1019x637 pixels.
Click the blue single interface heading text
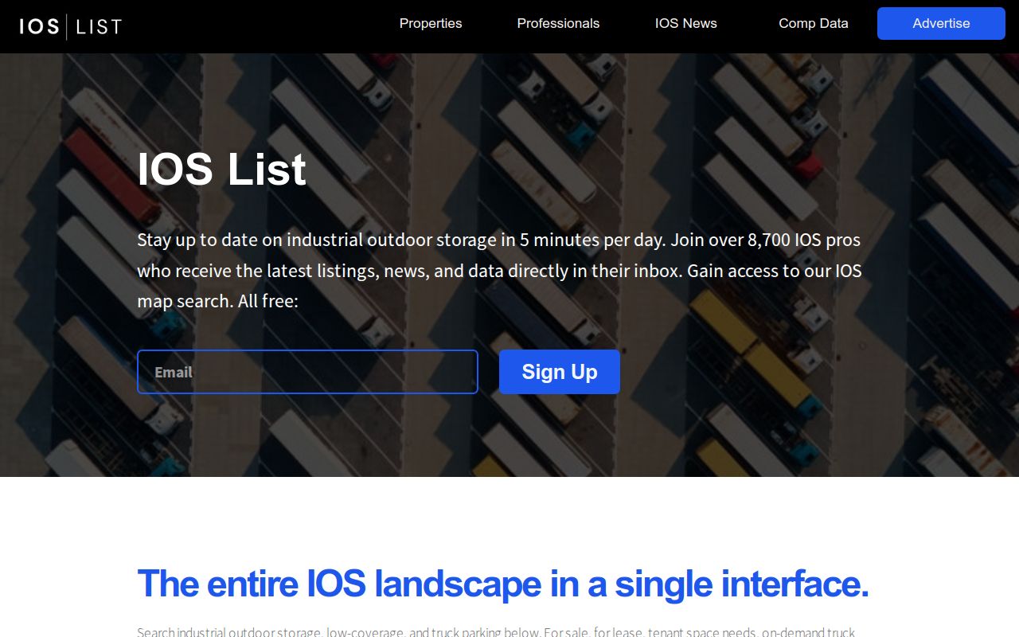(503, 584)
